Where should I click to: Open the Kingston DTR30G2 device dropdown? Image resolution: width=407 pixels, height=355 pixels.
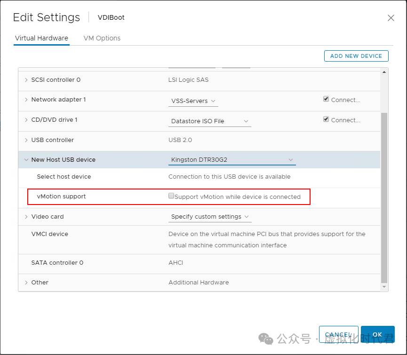coord(231,160)
